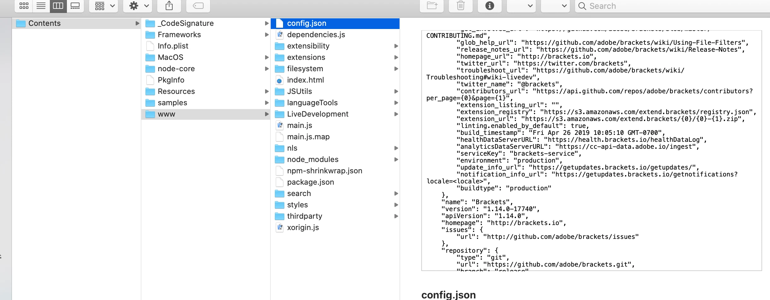Click the arrow next to node_modules
770x300 pixels.
tap(396, 159)
